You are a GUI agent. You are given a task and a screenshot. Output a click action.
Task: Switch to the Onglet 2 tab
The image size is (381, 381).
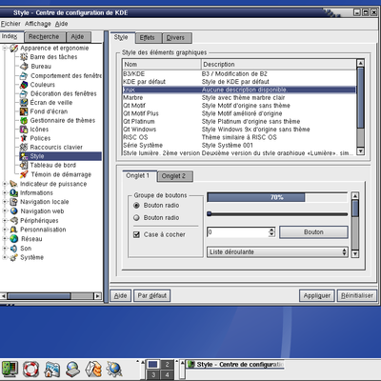point(174,176)
